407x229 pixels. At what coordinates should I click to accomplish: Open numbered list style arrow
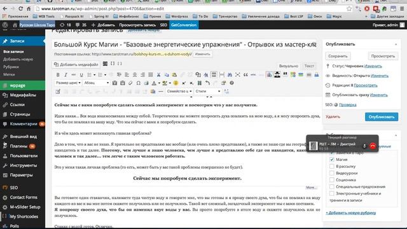pyautogui.click(x=106, y=75)
